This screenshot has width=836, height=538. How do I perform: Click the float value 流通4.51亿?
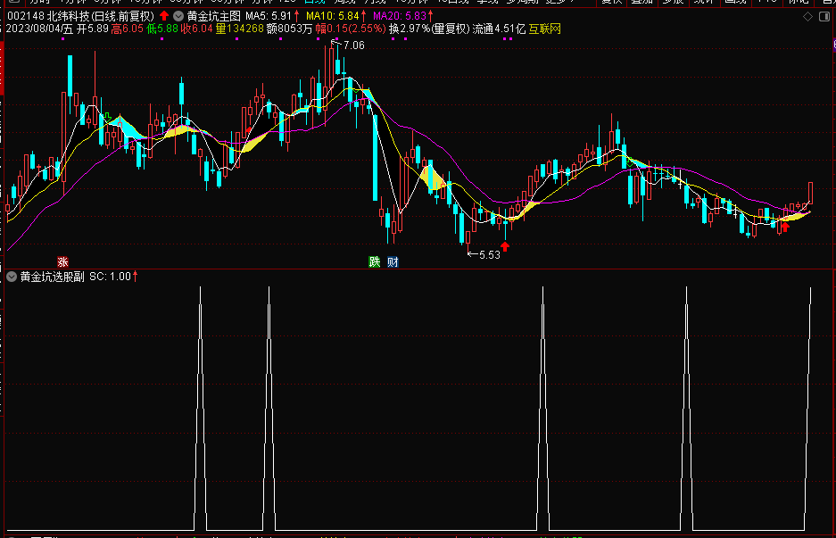[499, 29]
